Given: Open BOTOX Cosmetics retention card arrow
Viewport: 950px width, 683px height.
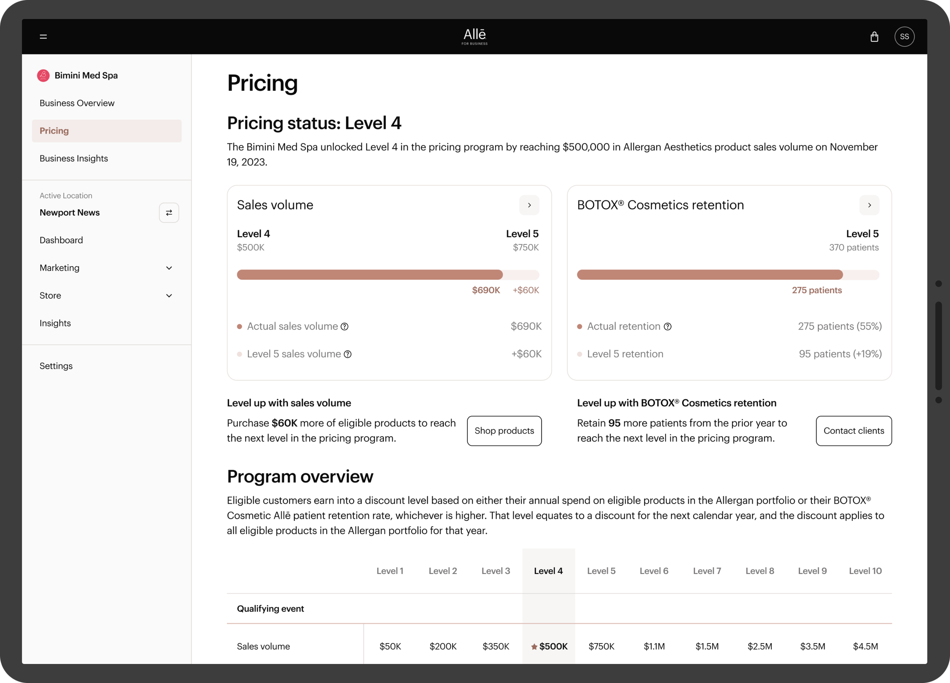Looking at the screenshot, I should (x=869, y=205).
